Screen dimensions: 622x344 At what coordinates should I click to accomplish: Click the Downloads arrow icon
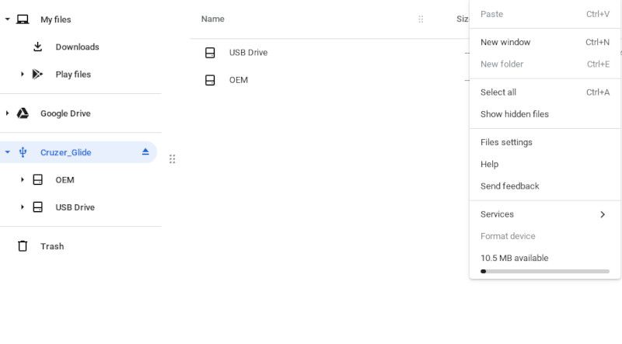point(37,47)
